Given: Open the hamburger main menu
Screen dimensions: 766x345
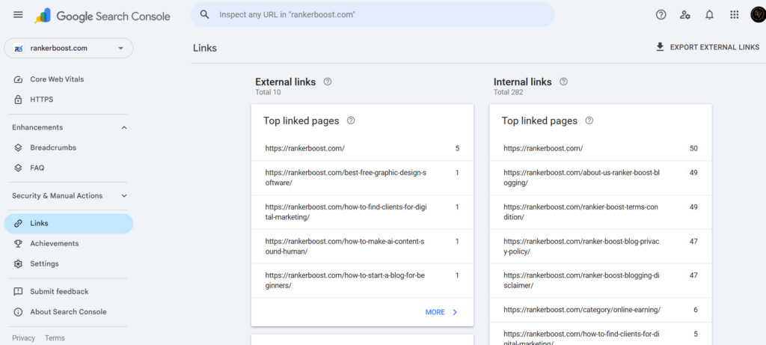Looking at the screenshot, I should (x=18, y=15).
